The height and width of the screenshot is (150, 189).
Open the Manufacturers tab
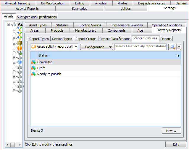(x=86, y=30)
